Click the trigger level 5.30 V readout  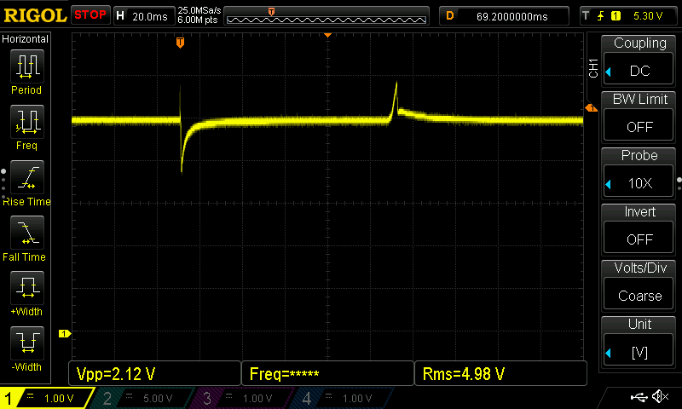[x=648, y=16]
